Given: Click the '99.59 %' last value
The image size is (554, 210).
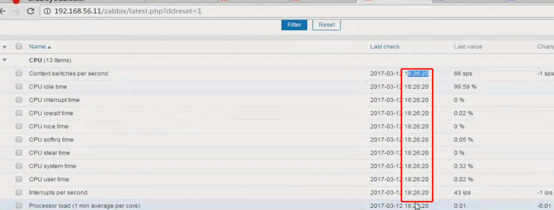Looking at the screenshot, I should (465, 87).
